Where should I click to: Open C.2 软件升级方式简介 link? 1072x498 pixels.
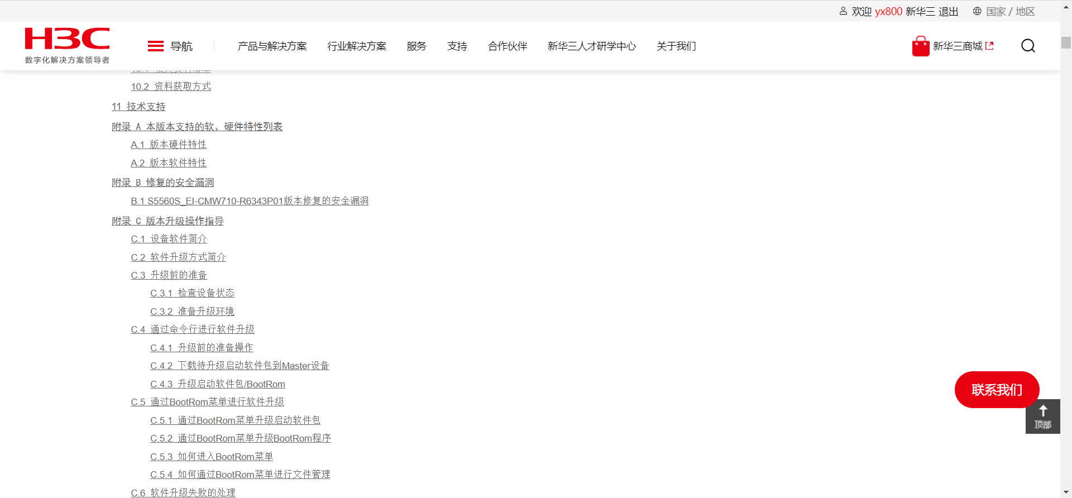[179, 257]
